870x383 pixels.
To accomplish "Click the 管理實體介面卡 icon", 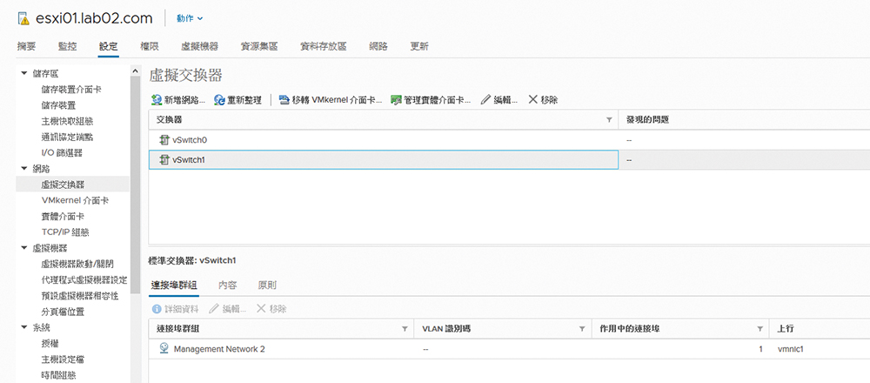I will (x=396, y=100).
